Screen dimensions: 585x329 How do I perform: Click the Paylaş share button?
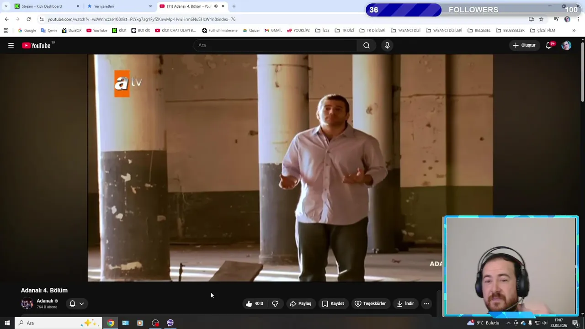pyautogui.click(x=300, y=303)
